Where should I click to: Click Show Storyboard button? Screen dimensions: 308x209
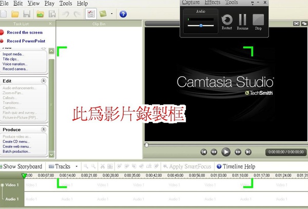21,166
